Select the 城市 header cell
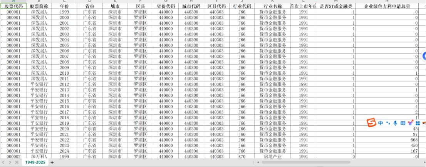The height and width of the screenshot is (167, 426). point(115,6)
